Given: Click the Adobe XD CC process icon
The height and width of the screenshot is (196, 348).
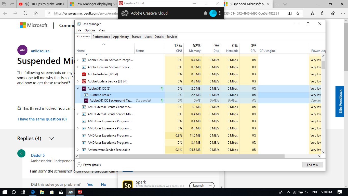Looking at the screenshot, I should (x=84, y=89).
